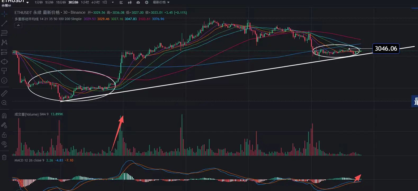
Task: Switch to the 4小时 timeframe
Action: tap(96, 2)
